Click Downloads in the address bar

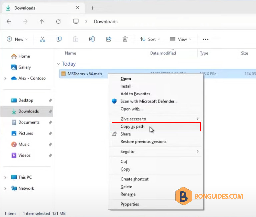[106, 22]
